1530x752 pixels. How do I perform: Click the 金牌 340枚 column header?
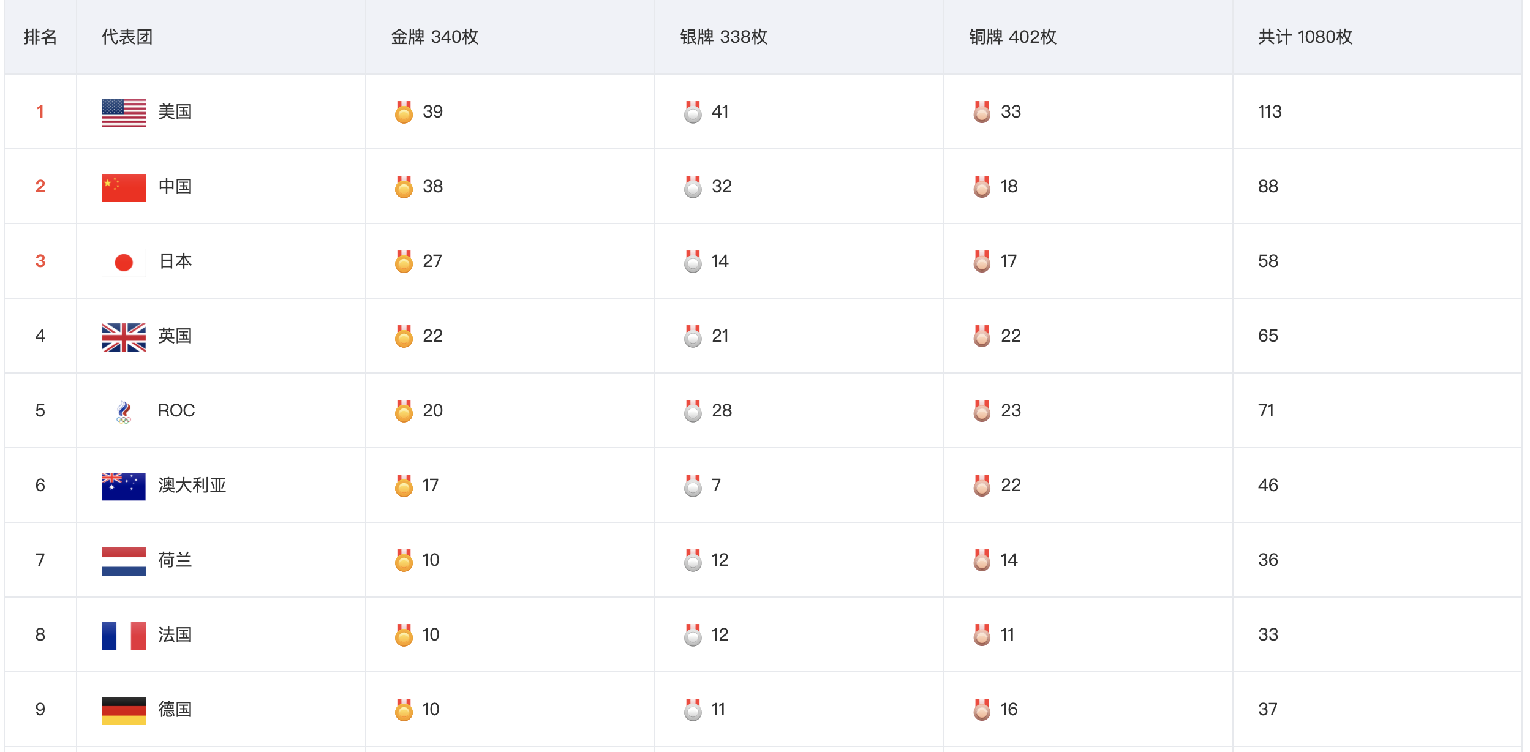click(434, 37)
